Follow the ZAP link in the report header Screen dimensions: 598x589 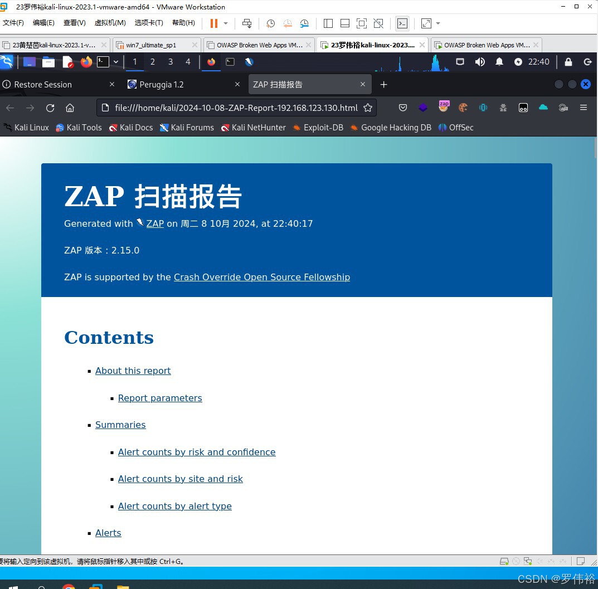[155, 224]
